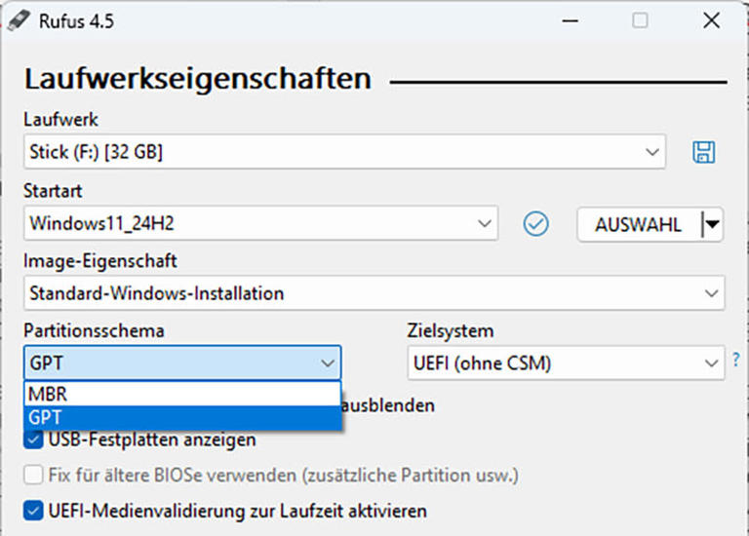Disable UEFI-Medienvalidierung zur Laufzeit aktivieren
Viewport: 749px width, 536px height.
[x=33, y=511]
